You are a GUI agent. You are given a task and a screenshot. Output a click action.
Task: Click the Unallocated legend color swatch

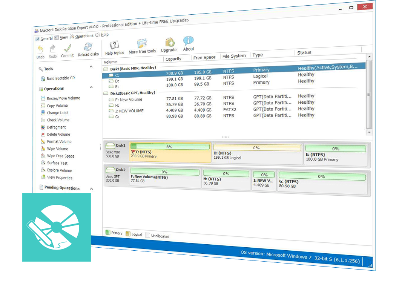point(147,235)
